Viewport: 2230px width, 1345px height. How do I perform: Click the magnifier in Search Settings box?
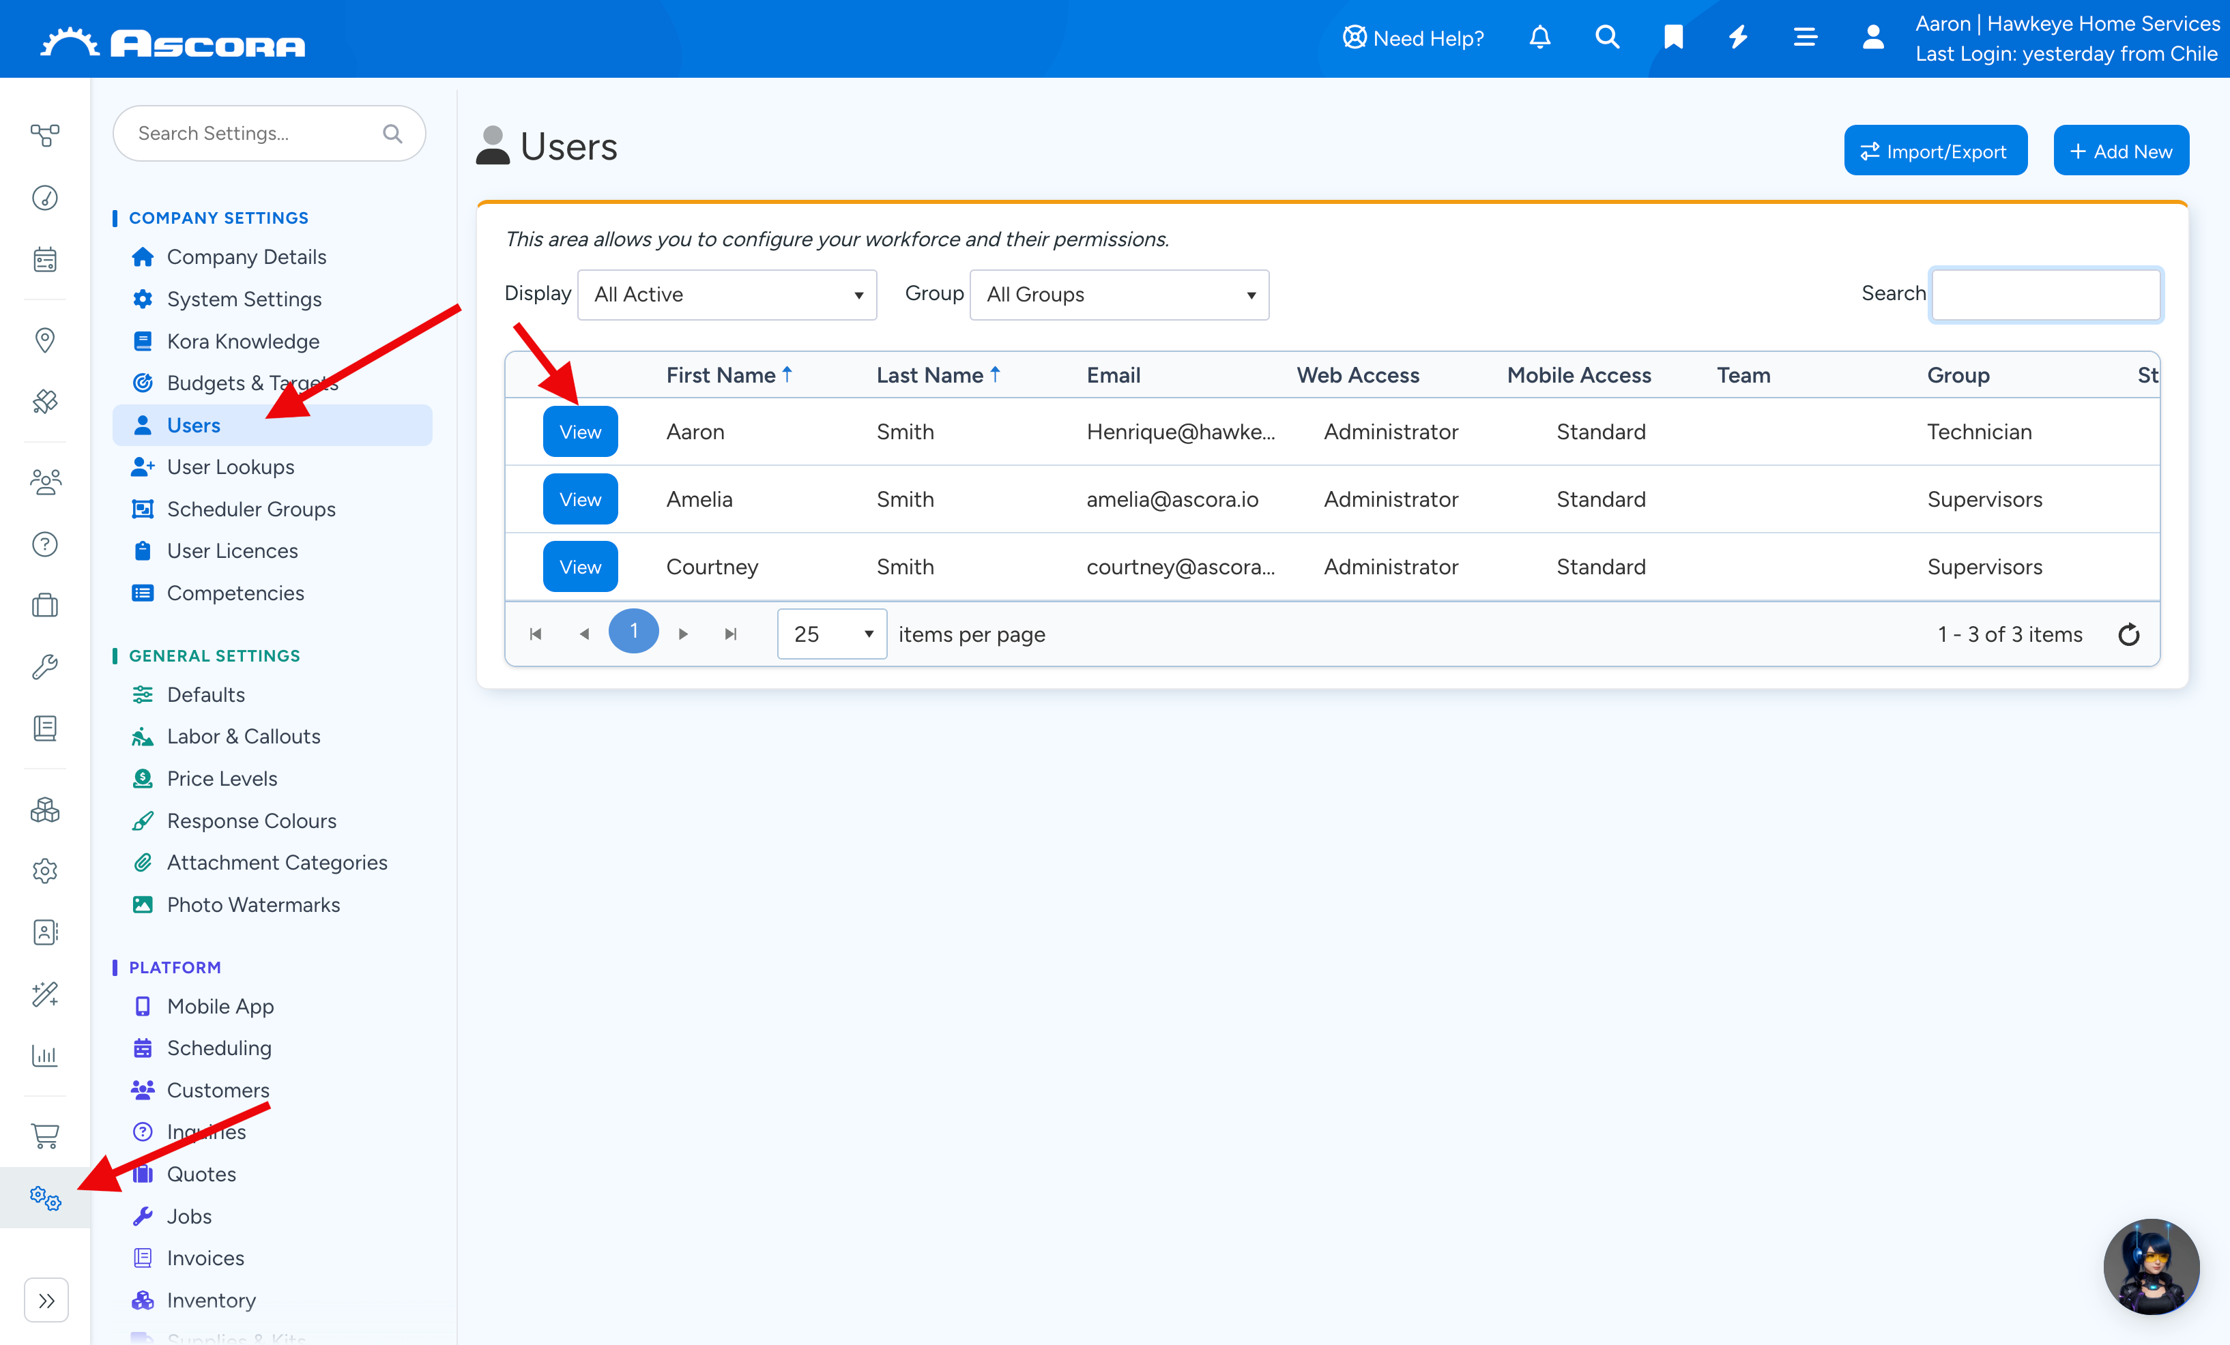point(392,134)
